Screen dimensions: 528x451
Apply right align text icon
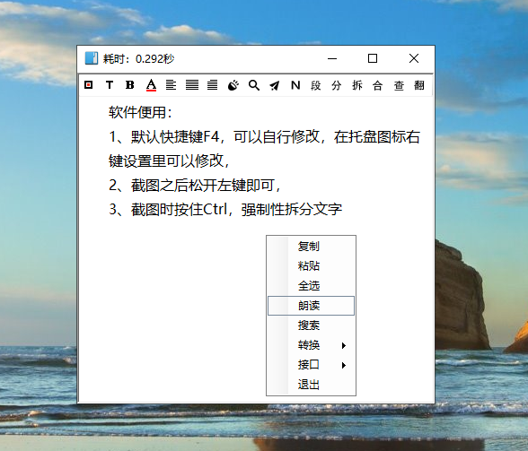(x=213, y=85)
